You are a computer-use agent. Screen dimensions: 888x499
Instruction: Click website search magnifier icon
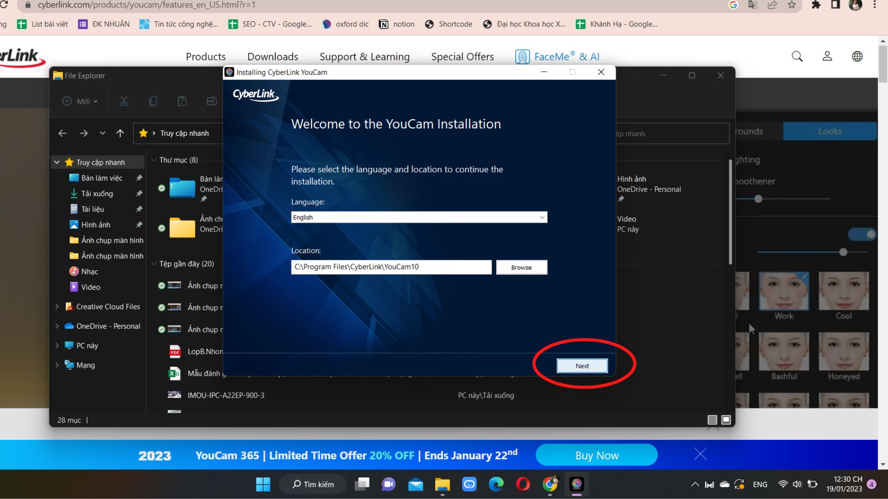pos(797,56)
